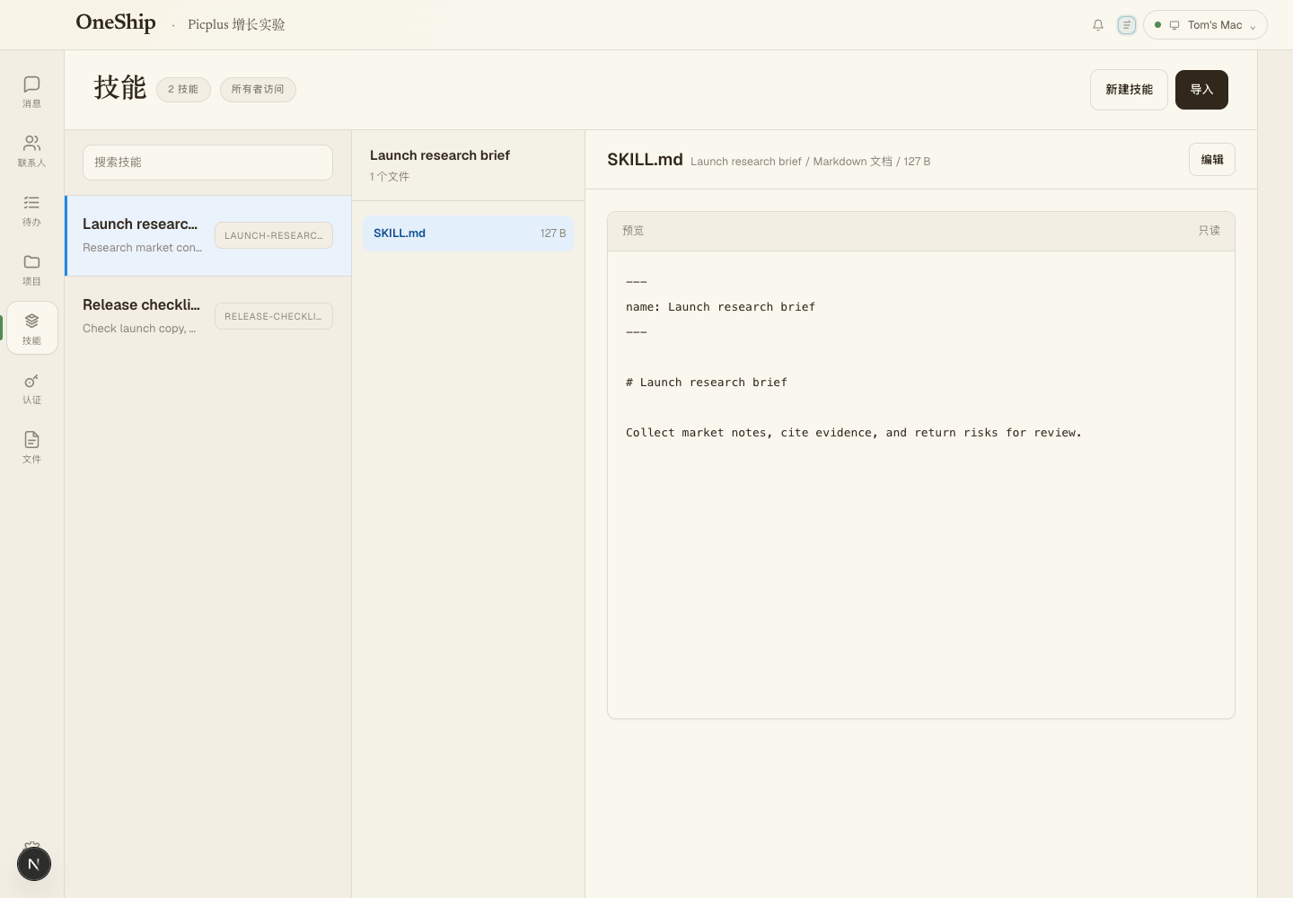Image resolution: width=1293 pixels, height=898 pixels.
Task: Open the 认证 key icon
Action: tap(31, 387)
